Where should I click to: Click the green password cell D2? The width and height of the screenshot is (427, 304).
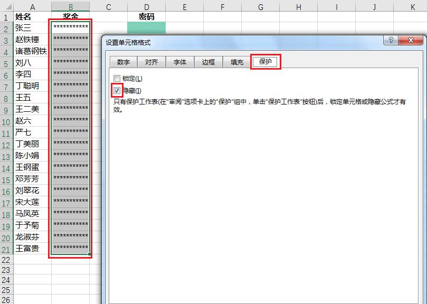pos(147,28)
